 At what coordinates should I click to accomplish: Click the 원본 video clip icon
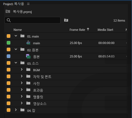[28, 56]
